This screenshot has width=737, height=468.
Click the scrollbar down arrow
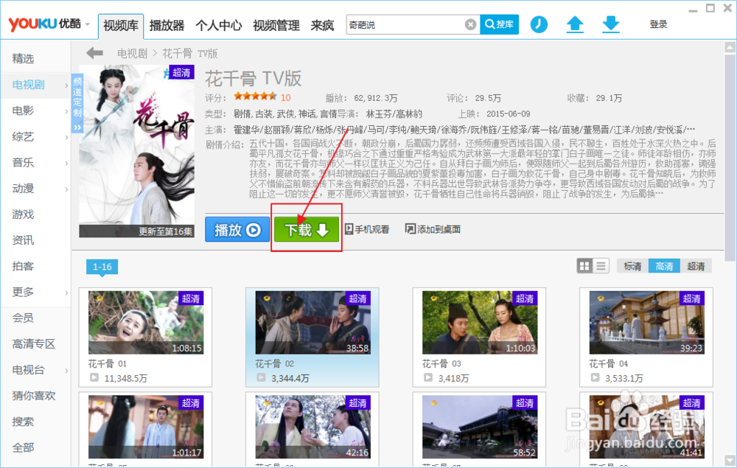pos(730,460)
